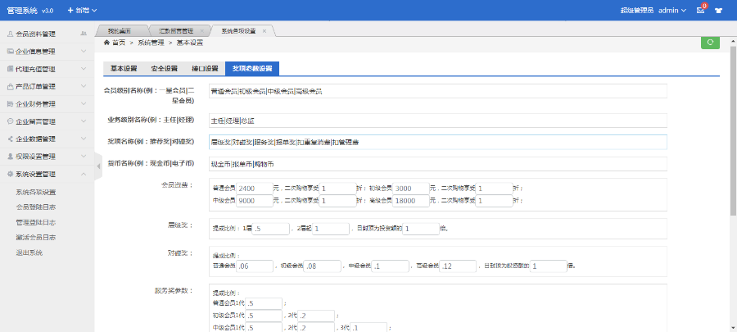Click the 产品订单管理 bag icon
The width and height of the screenshot is (737, 332).
tap(11, 87)
